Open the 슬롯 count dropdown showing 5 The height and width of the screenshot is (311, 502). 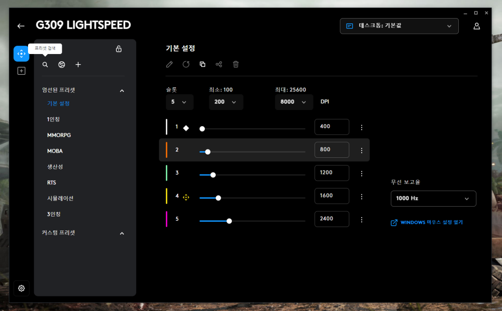pyautogui.click(x=179, y=102)
